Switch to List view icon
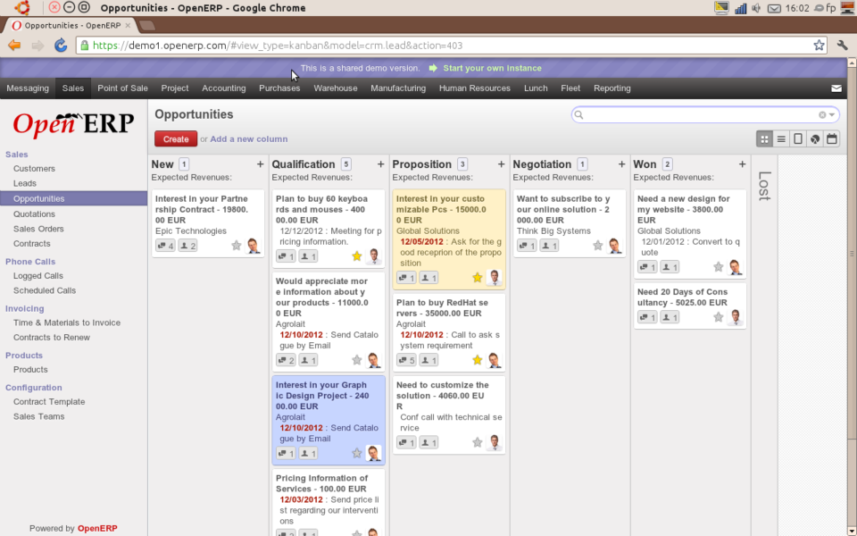 [781, 139]
